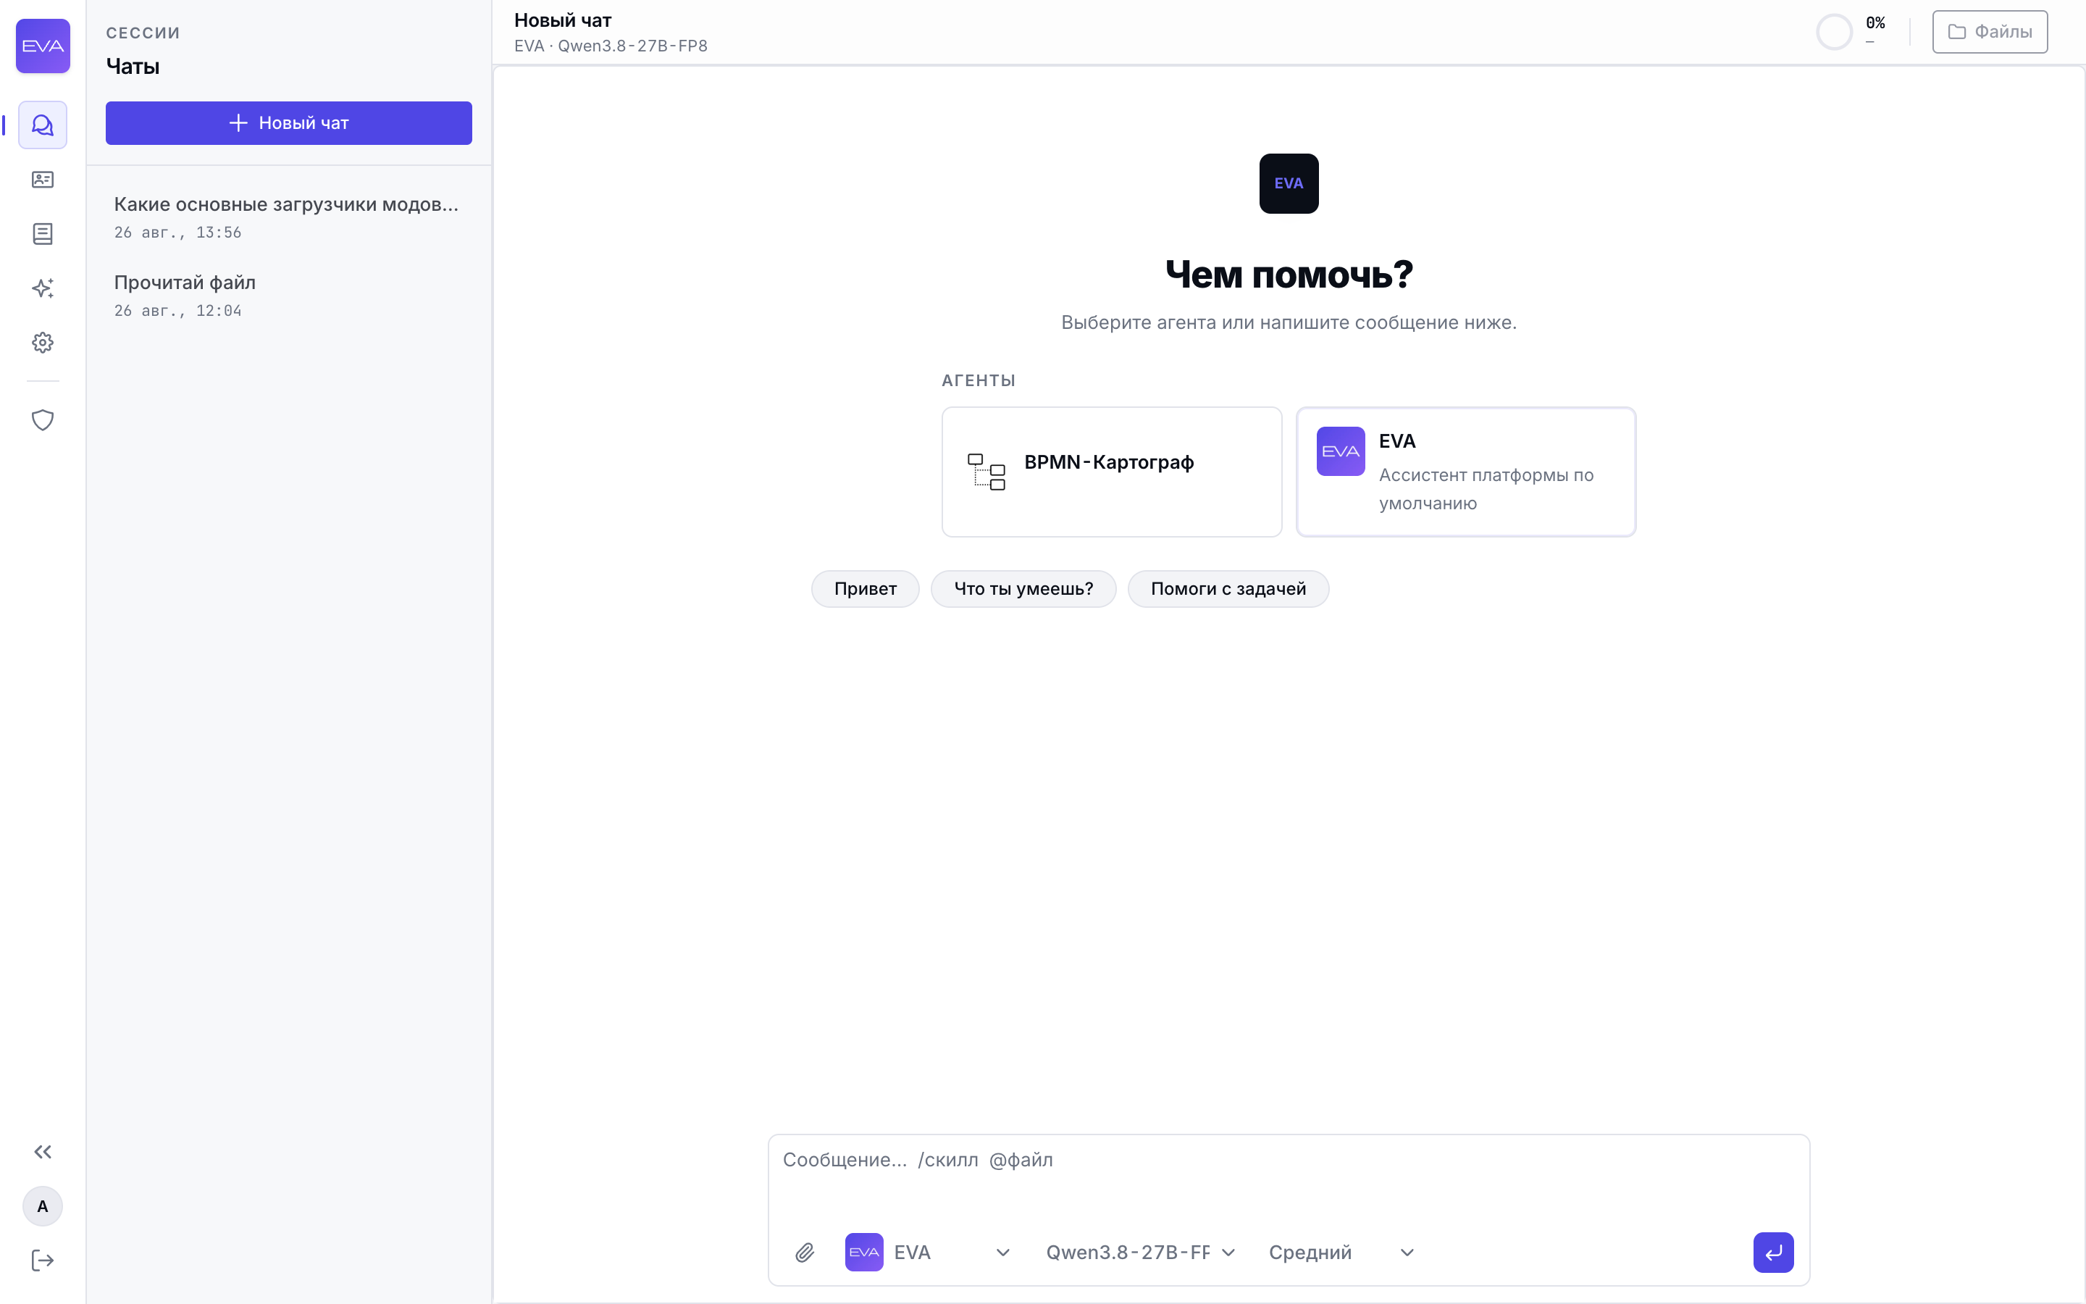Open the shield security icon

[x=42, y=420]
